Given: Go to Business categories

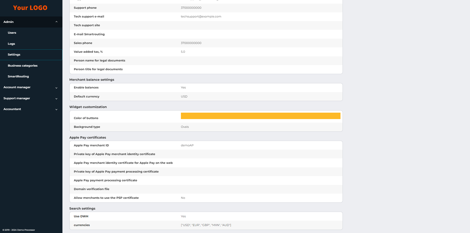Looking at the screenshot, I should (x=23, y=66).
